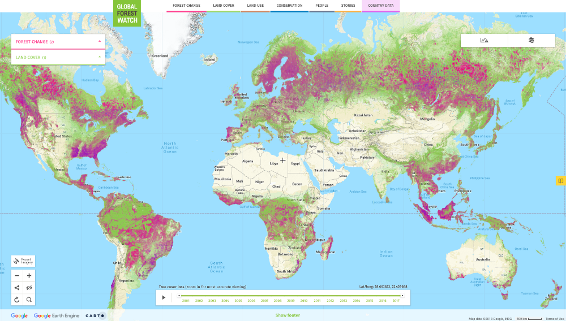Screen dimensions: 566x321
Task: Open the Land Use menu
Action: click(x=254, y=6)
